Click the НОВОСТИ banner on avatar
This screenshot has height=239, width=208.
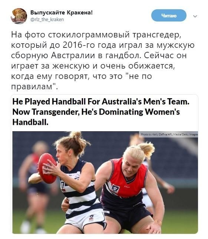point(18,20)
